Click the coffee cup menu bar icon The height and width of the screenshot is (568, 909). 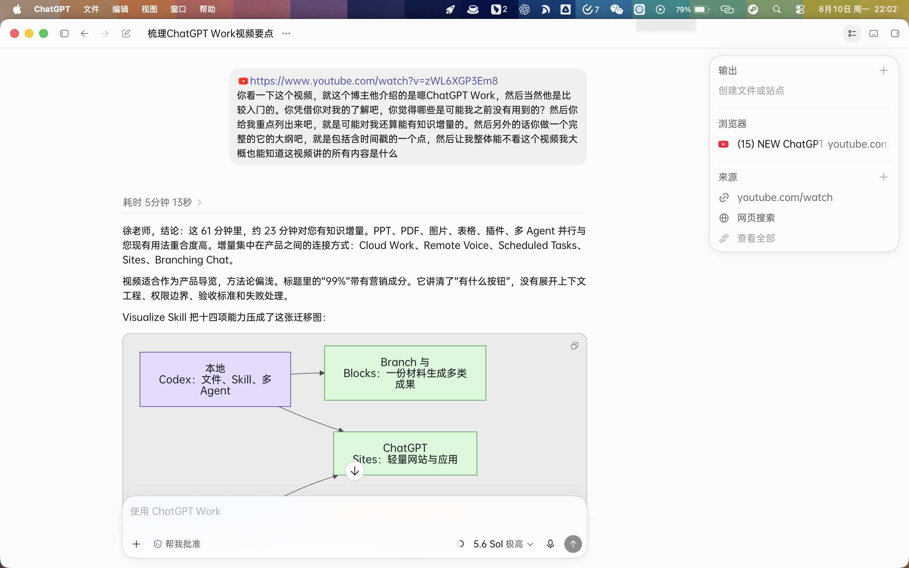472,9
